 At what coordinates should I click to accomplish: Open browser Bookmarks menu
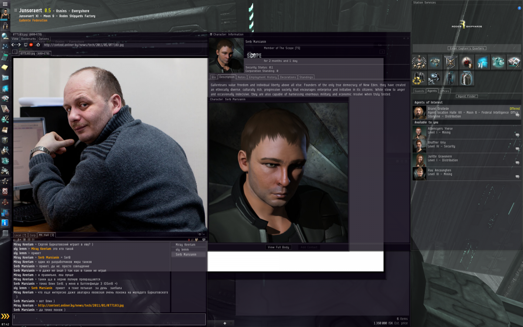[28, 39]
